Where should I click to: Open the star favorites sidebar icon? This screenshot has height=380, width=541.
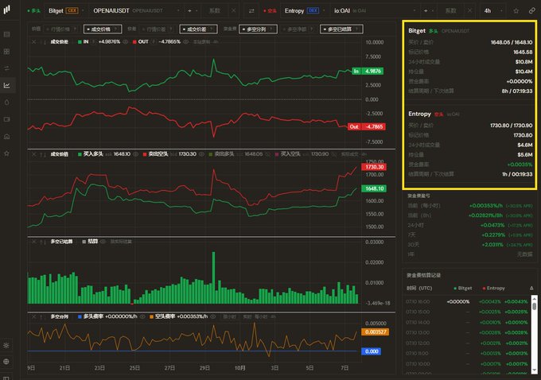pyautogui.click(x=6, y=153)
